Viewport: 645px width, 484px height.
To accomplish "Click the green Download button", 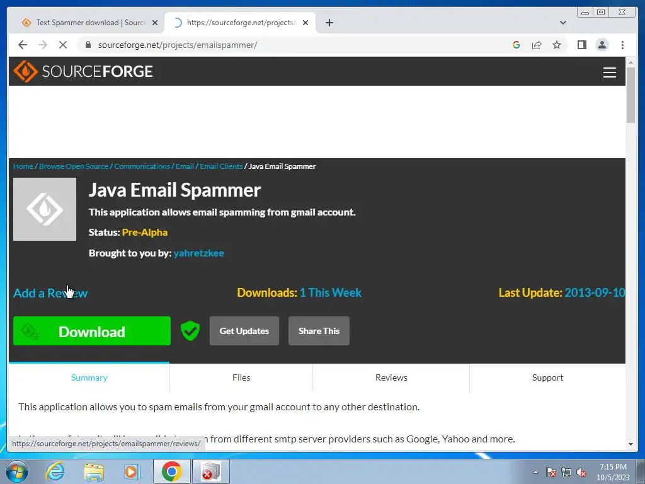I will 92,331.
